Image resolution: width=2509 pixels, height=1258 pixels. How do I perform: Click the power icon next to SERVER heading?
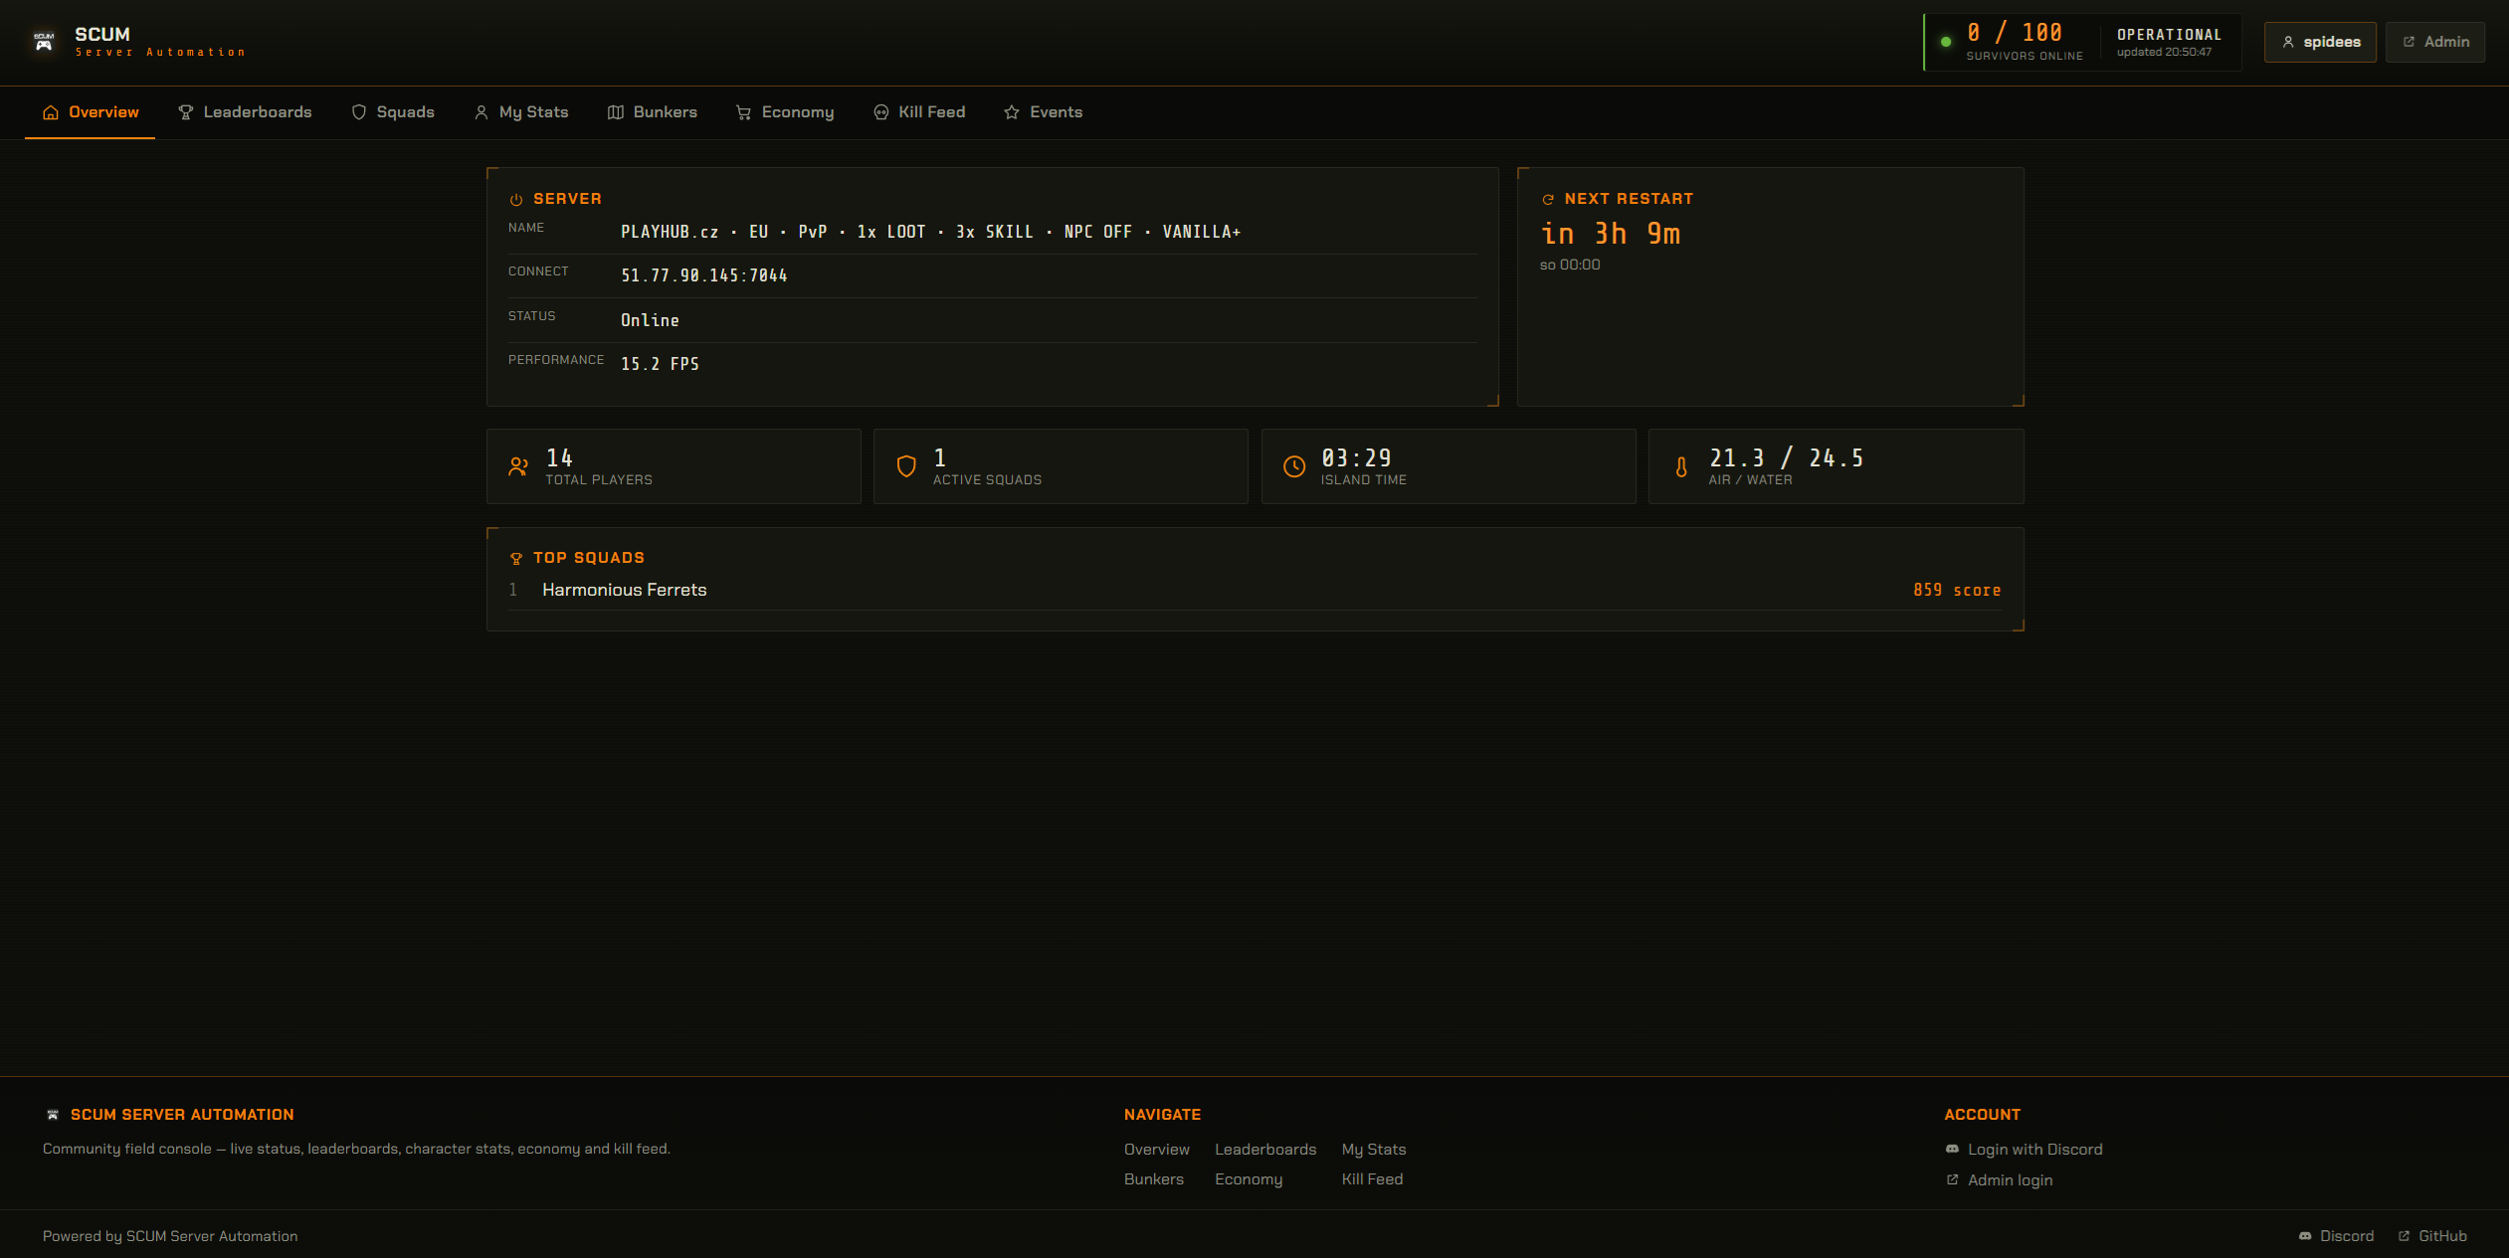(516, 200)
